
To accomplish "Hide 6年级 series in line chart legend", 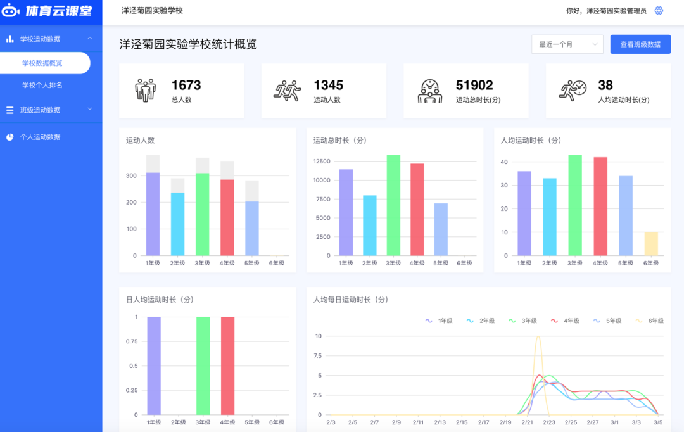I will [x=649, y=321].
